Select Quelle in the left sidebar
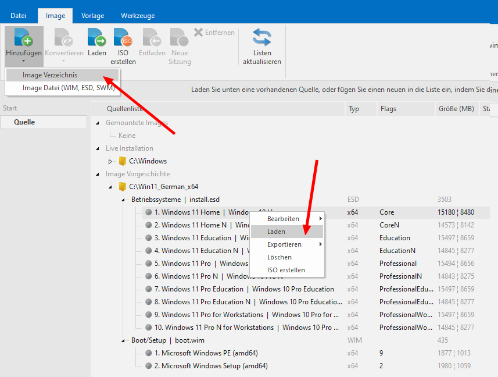Viewport: 498px width, 377px height. tap(44, 122)
